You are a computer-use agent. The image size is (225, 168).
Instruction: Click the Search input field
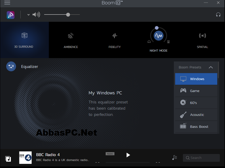click(x=201, y=158)
